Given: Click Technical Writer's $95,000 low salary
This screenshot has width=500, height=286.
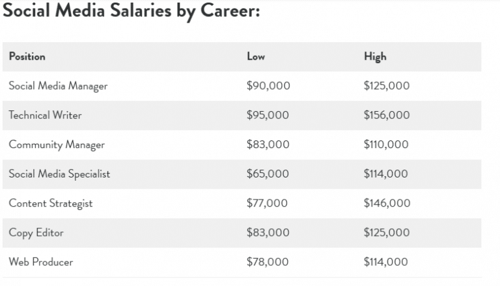Looking at the screenshot, I should pos(268,115).
